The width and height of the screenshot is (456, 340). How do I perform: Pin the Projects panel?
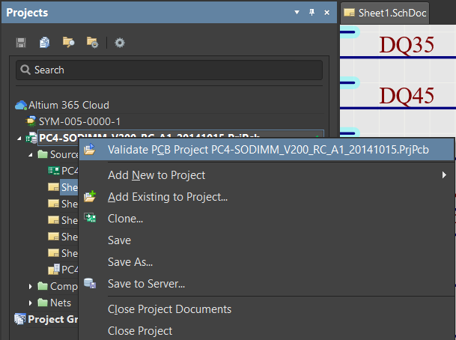pos(311,12)
